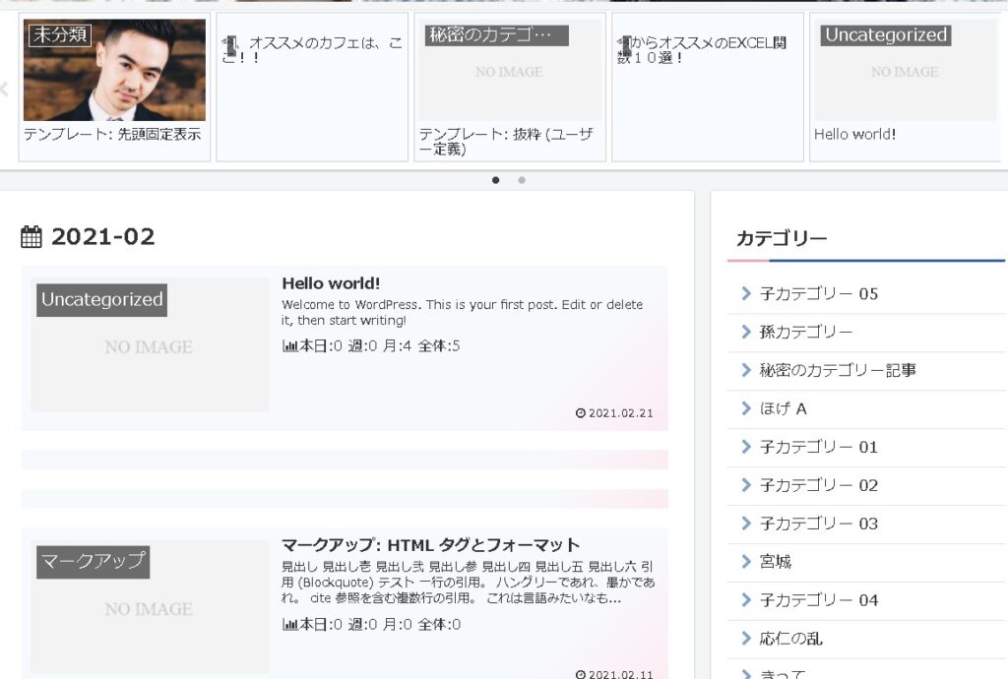Click the 未分類 carousel thumbnail with man's photo
Screen dimensions: 1008x679
114,71
